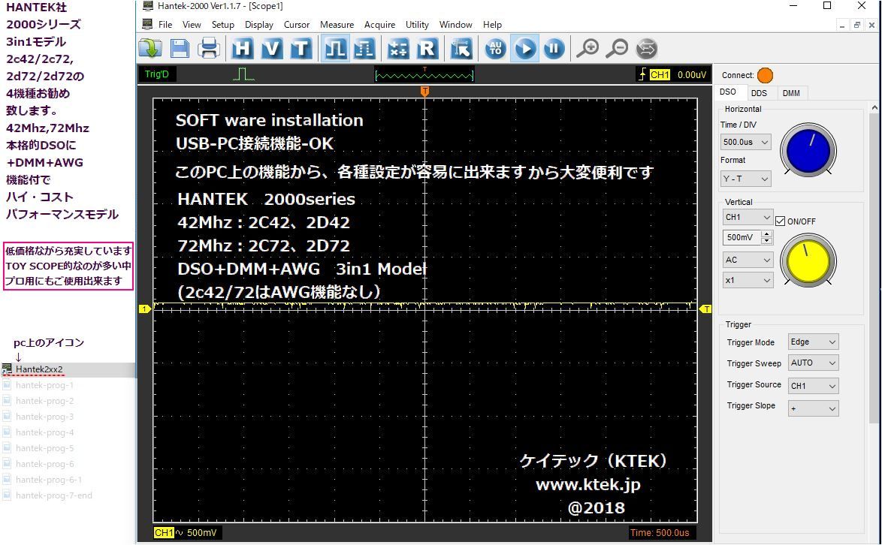Image resolution: width=882 pixels, height=545 pixels.
Task: Select the Hantek2xx2 item in the list
Action: pos(68,369)
